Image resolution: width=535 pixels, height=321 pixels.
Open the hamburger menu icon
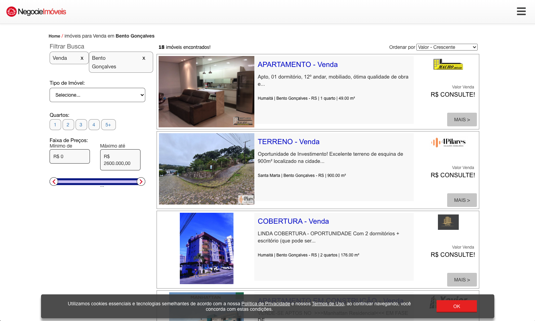point(521,11)
